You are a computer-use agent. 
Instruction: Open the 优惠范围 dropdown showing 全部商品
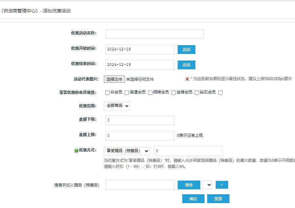click(x=117, y=106)
